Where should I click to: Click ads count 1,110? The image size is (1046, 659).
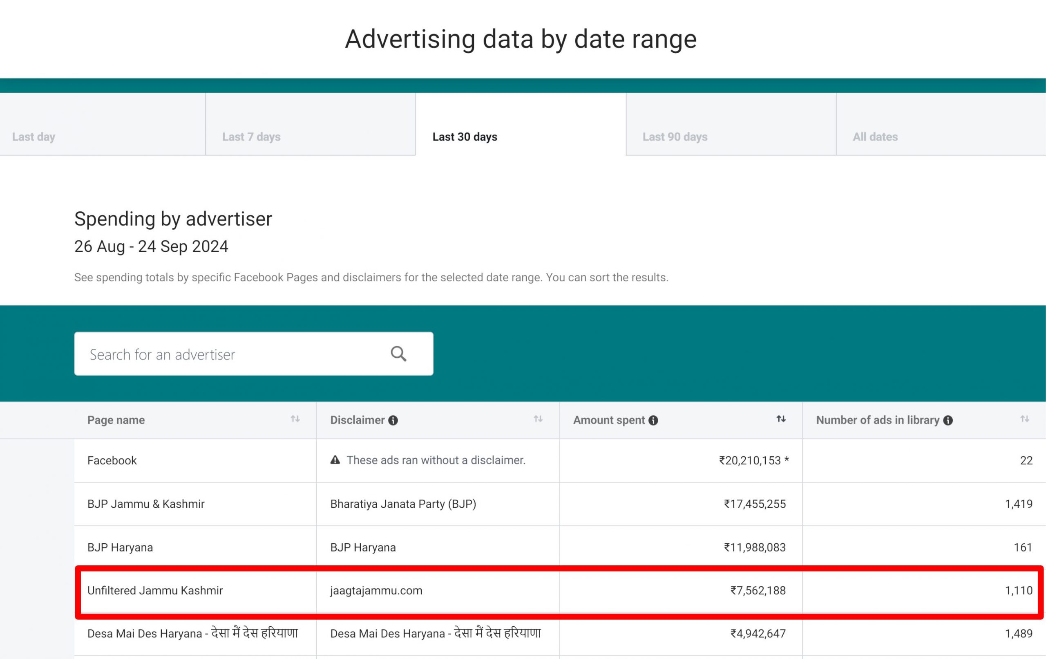(1019, 591)
